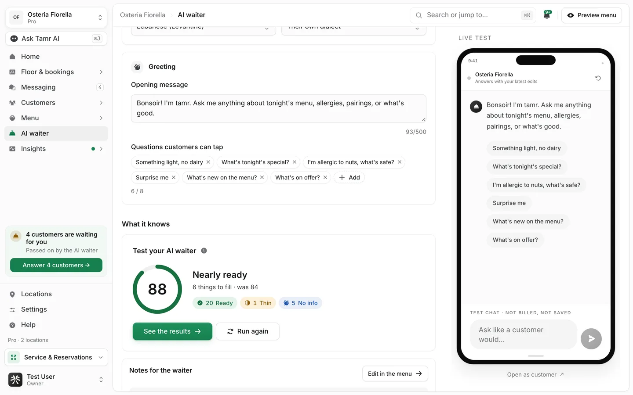This screenshot has width=633, height=395.
Task: Click the Messaging sidebar icon
Action: (x=12, y=87)
